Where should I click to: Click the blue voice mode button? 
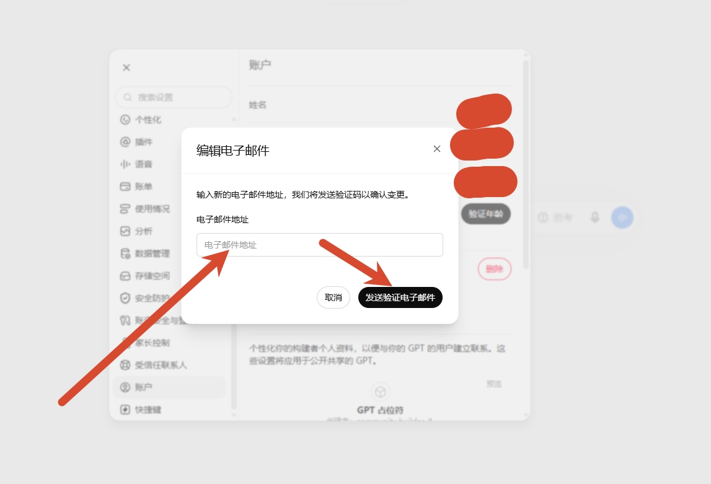[x=622, y=218]
